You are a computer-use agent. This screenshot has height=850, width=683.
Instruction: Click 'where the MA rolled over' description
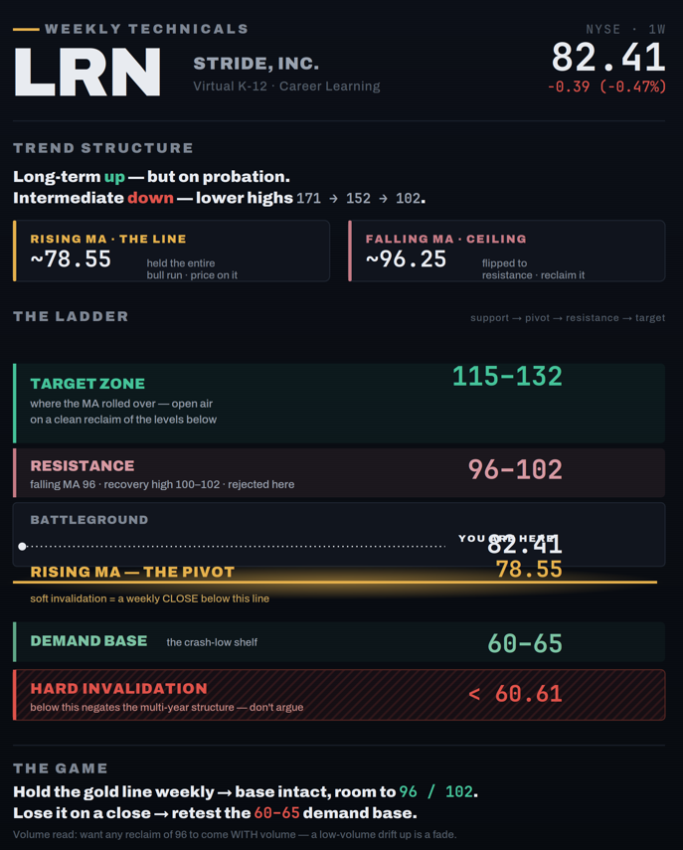click(x=123, y=412)
